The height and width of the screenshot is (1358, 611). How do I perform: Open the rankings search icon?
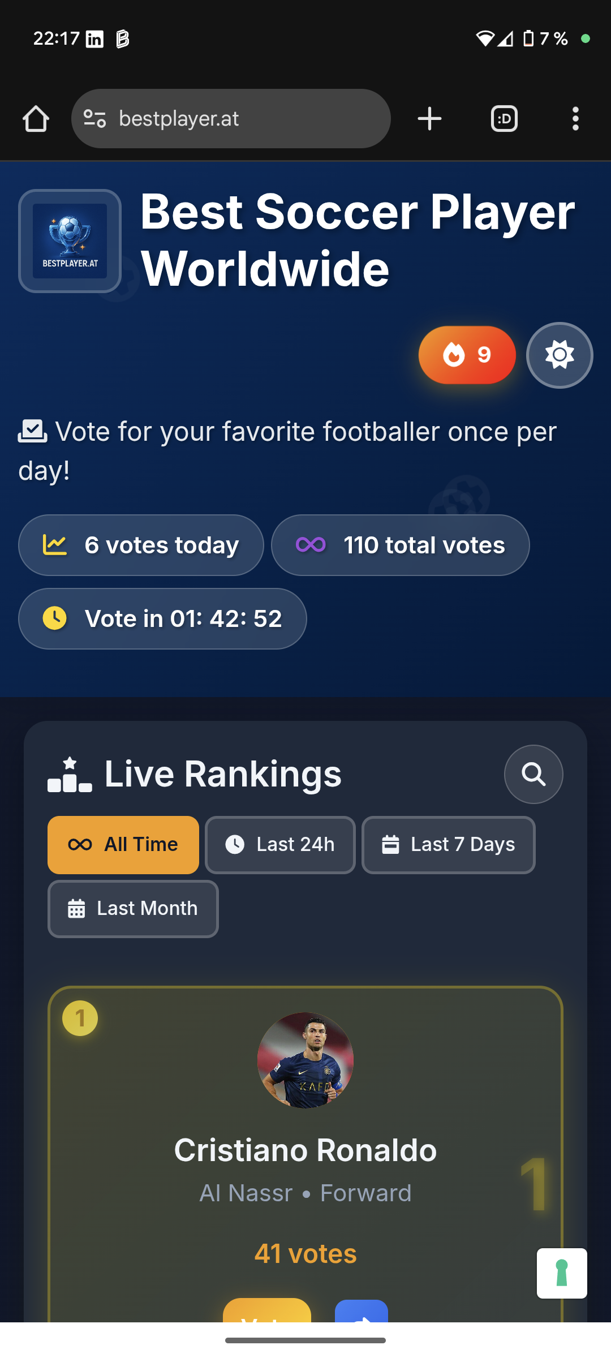[x=533, y=774]
